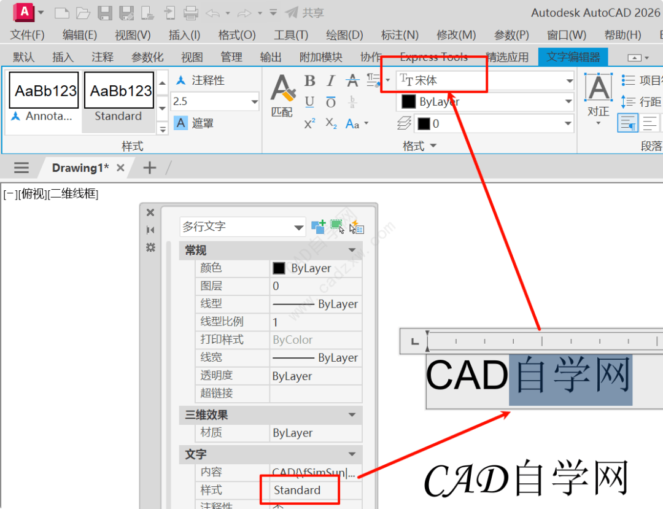Open 项目 (bullets and numbering) options
The width and height of the screenshot is (663, 509).
pos(638,79)
